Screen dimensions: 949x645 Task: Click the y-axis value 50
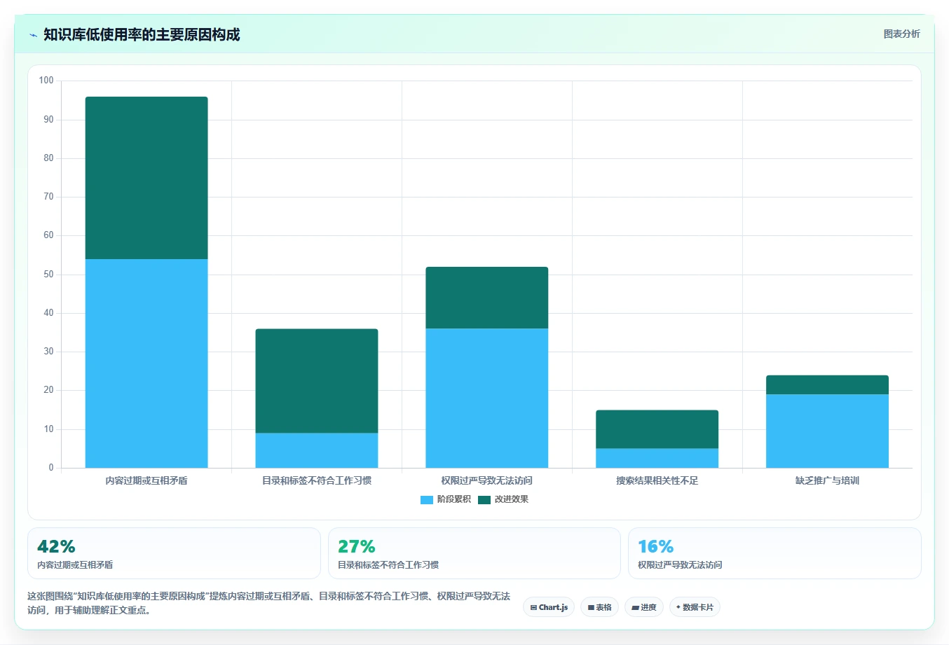pos(48,275)
